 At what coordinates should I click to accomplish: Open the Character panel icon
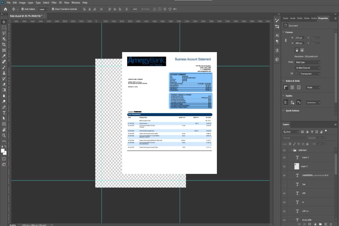point(277,35)
